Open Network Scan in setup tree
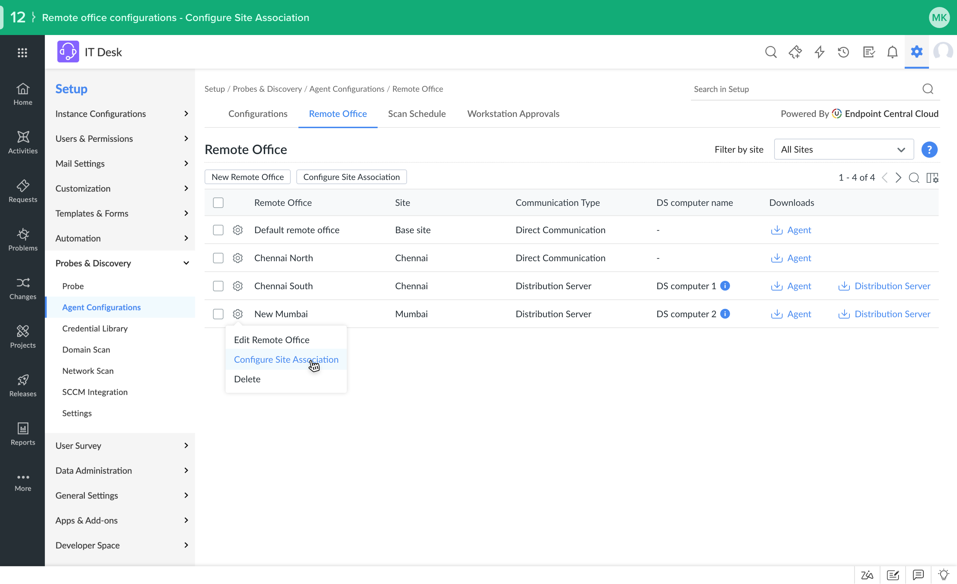Viewport: 957px width, 584px height. point(88,371)
